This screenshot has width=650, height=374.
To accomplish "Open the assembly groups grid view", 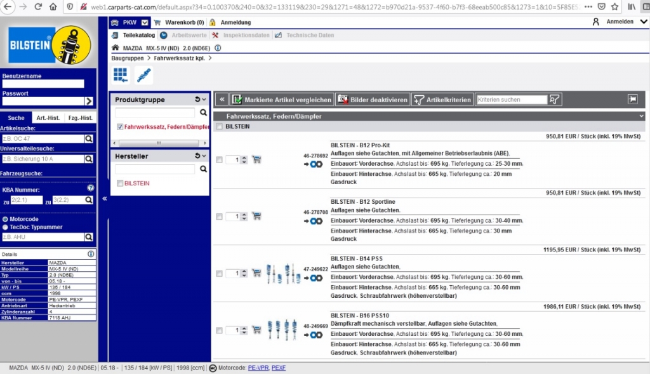I will 121,75.
